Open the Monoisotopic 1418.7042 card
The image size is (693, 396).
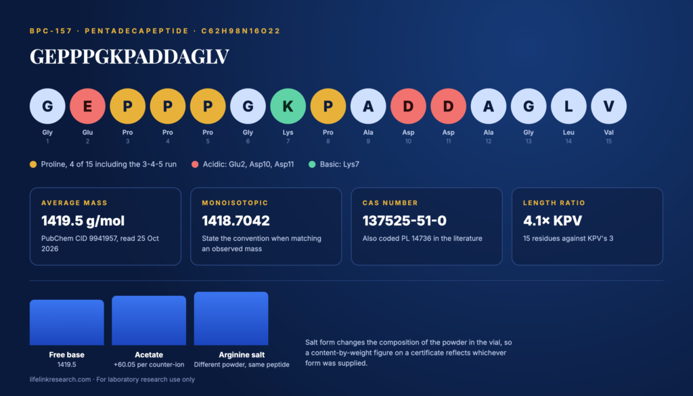(266, 226)
